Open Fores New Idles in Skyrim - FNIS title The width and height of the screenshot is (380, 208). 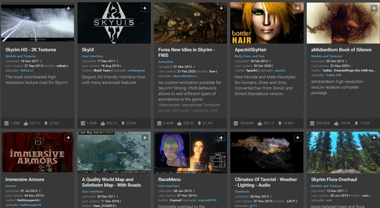[187, 52]
